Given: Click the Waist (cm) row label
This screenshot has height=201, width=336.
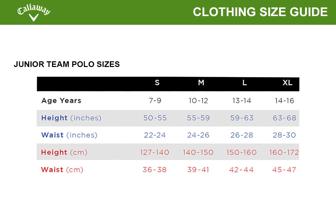Looking at the screenshot, I should tap(62, 170).
